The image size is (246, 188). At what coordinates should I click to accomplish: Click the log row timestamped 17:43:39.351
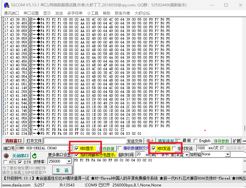pos(86,19)
